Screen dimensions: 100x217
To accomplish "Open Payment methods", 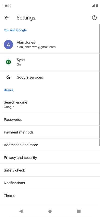I will pyautogui.click(x=50, y=132).
